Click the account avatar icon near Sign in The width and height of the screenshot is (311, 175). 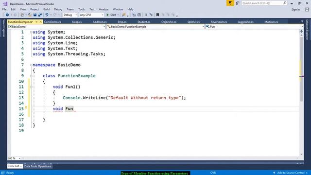(x=307, y=9)
